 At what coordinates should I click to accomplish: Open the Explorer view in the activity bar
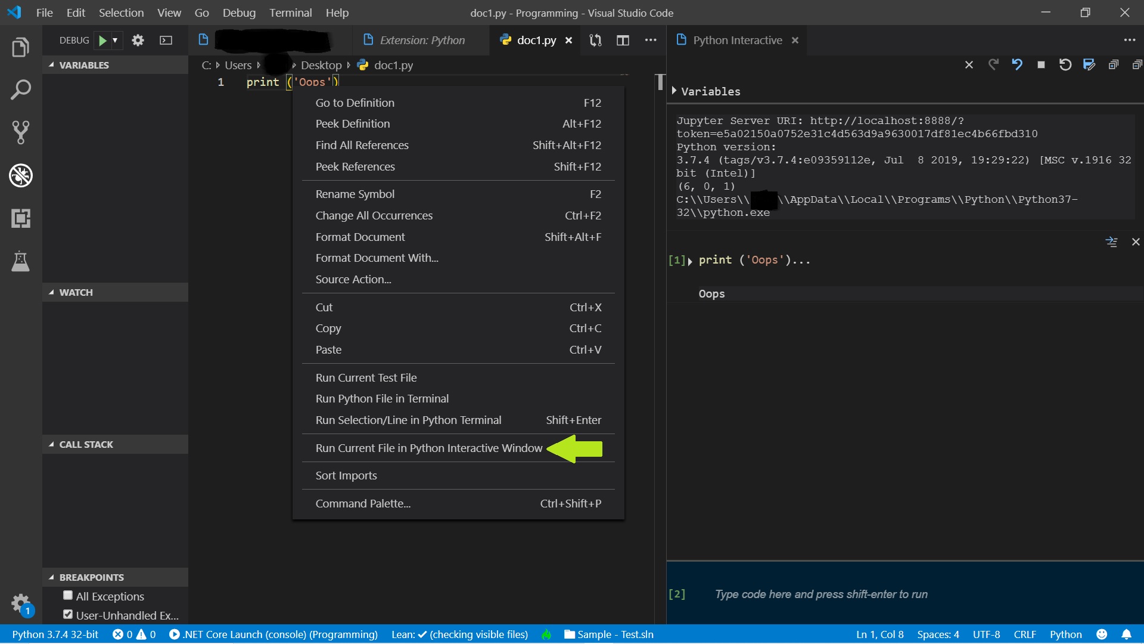click(21, 47)
